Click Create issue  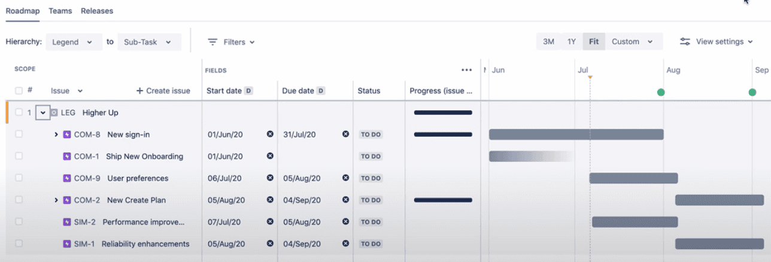click(163, 91)
